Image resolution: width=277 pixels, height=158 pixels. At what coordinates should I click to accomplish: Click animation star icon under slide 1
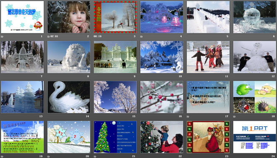2,37
